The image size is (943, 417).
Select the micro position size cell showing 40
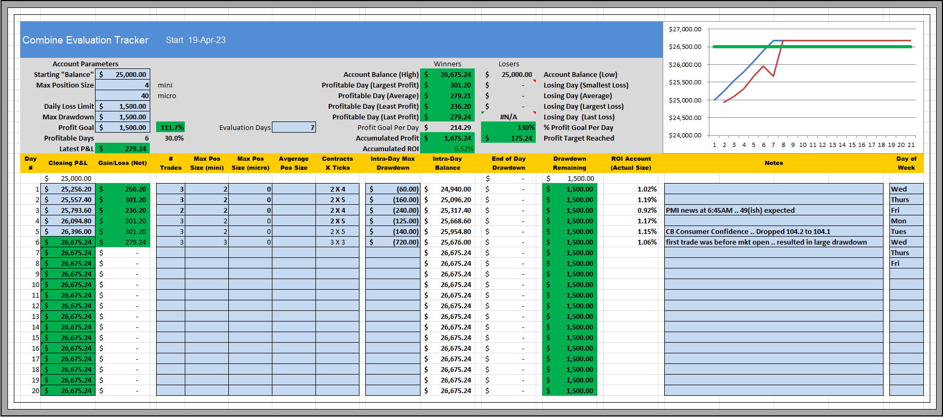[123, 95]
